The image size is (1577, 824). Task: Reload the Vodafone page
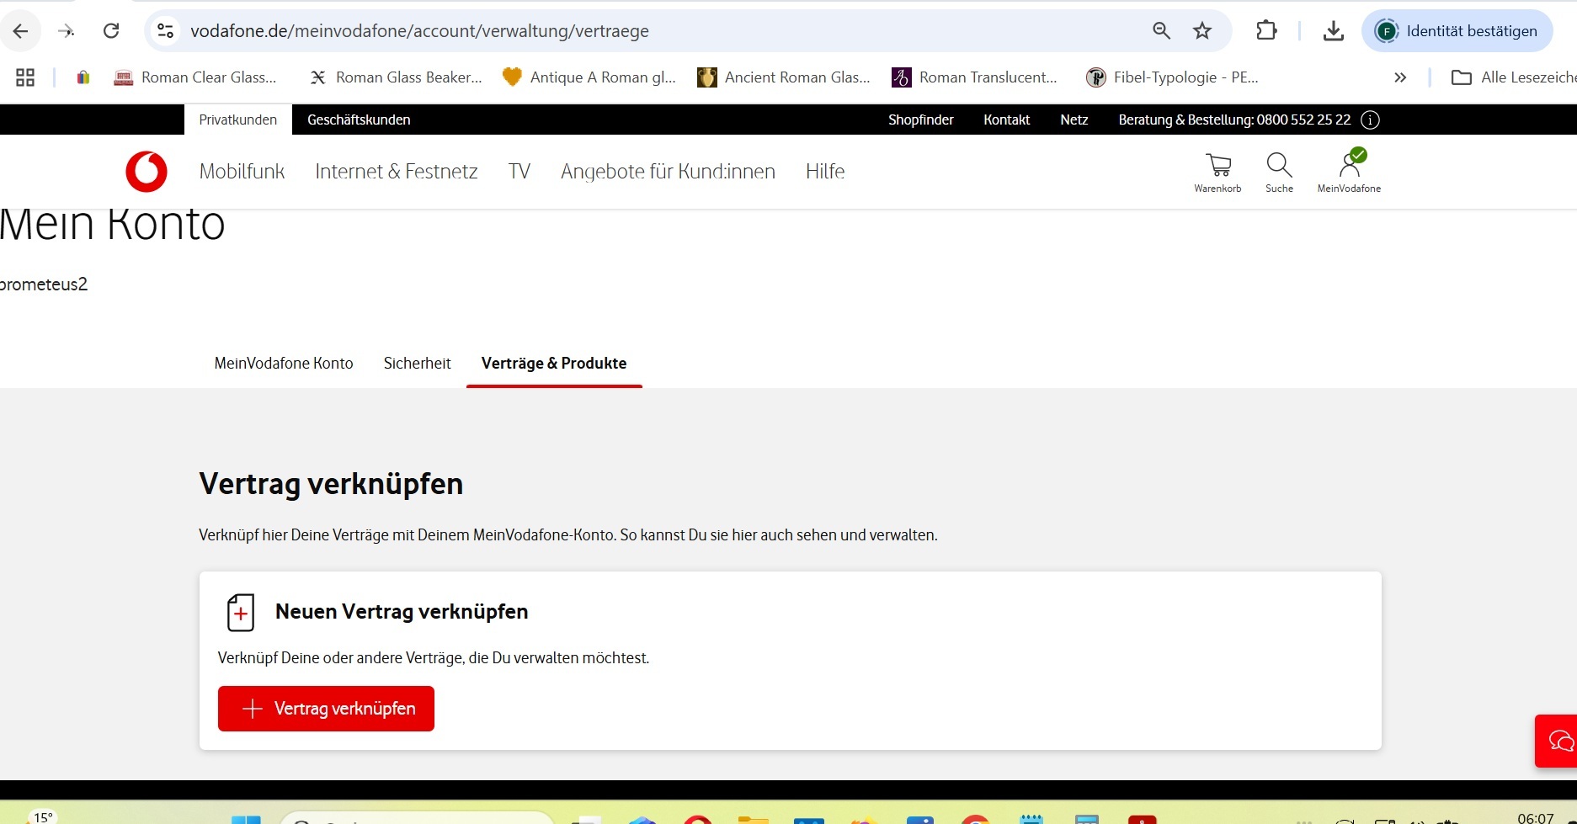pos(111,31)
